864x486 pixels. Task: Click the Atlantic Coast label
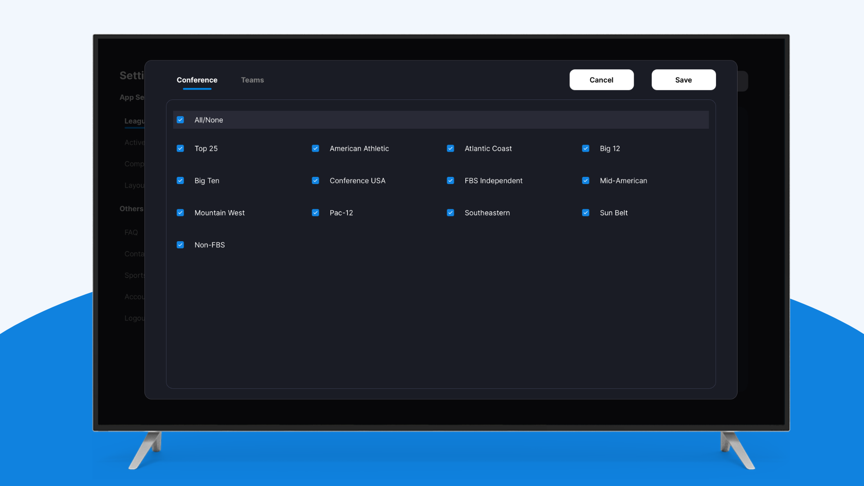pos(488,148)
